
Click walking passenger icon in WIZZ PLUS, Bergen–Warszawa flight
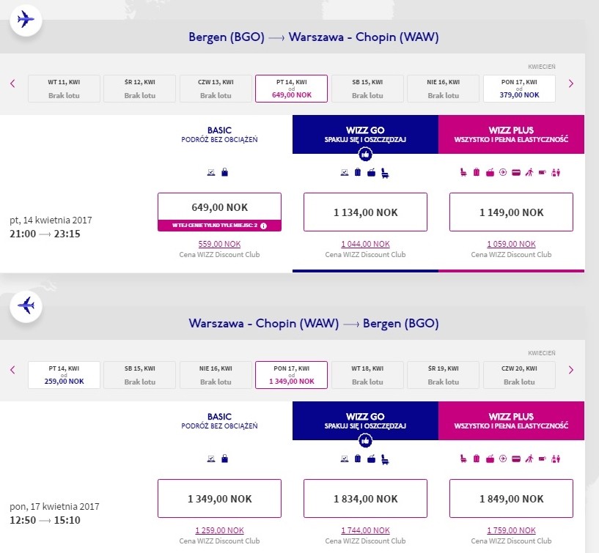click(x=529, y=173)
